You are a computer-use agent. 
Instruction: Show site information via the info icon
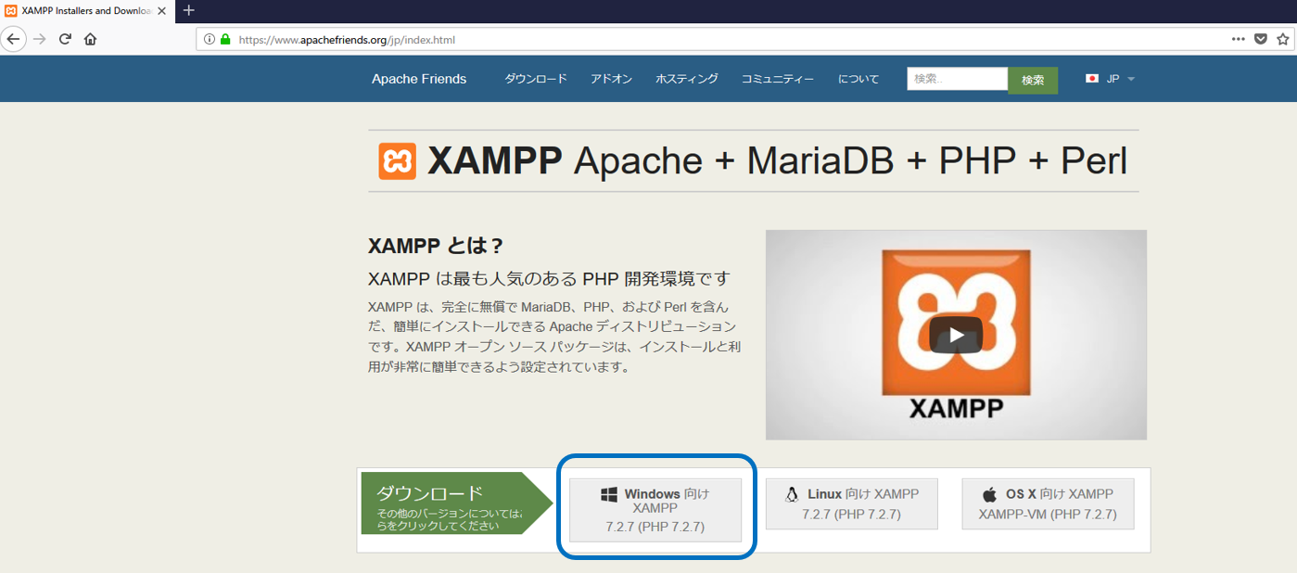[209, 40]
